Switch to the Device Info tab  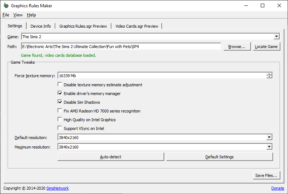40,26
